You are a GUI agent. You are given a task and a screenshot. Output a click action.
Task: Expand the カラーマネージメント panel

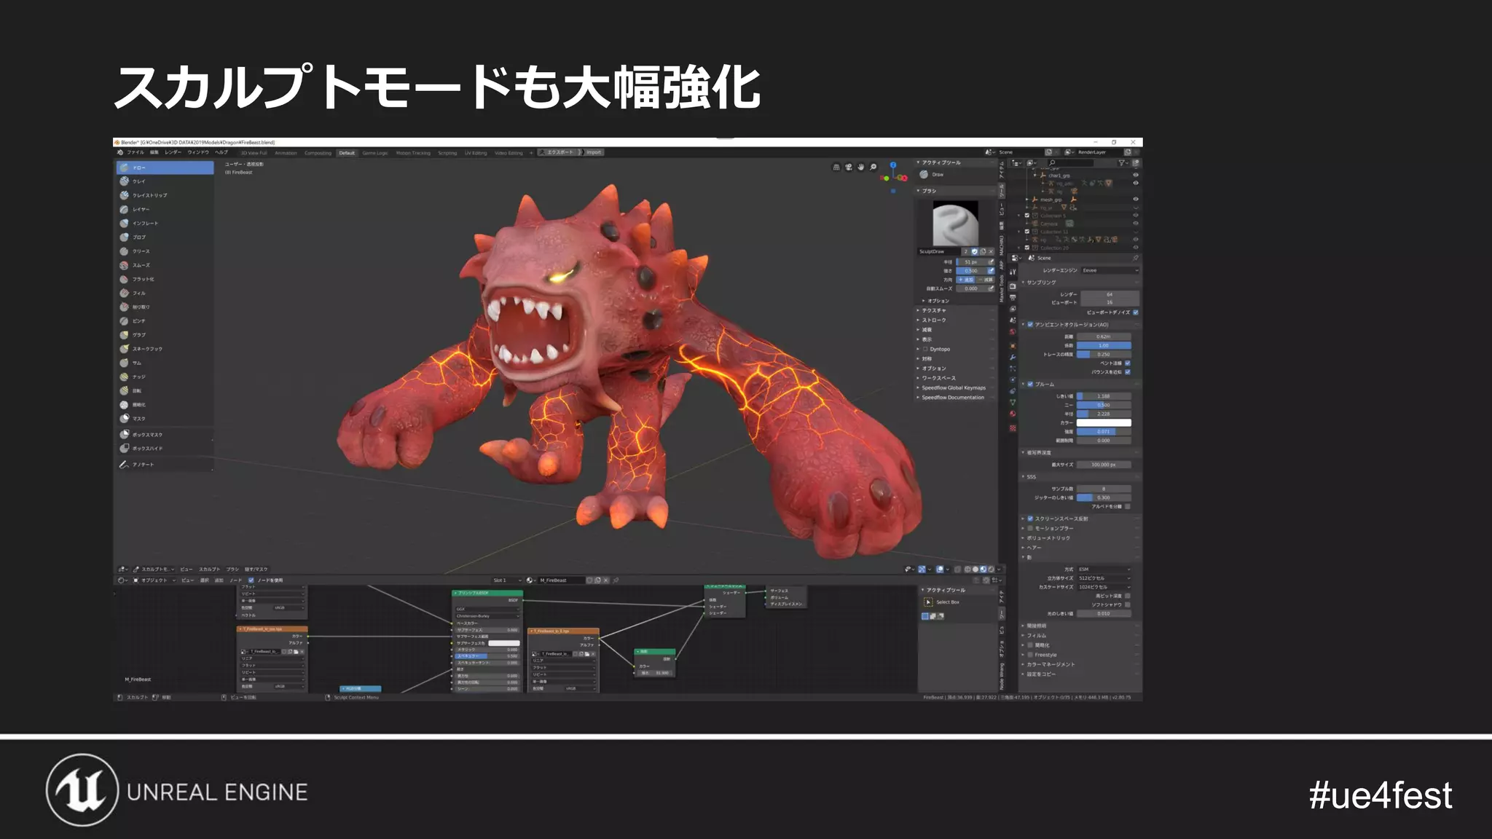(x=1080, y=664)
